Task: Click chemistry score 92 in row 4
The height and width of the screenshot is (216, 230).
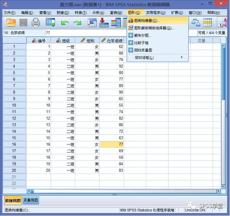Action: 112,66
